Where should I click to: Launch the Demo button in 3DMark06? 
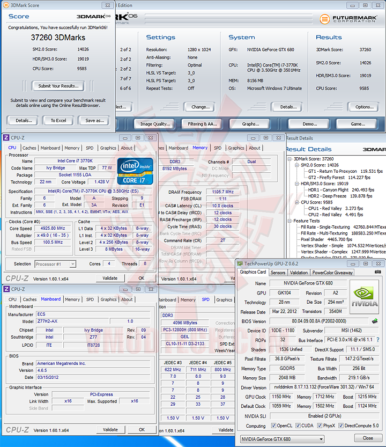(x=310, y=124)
